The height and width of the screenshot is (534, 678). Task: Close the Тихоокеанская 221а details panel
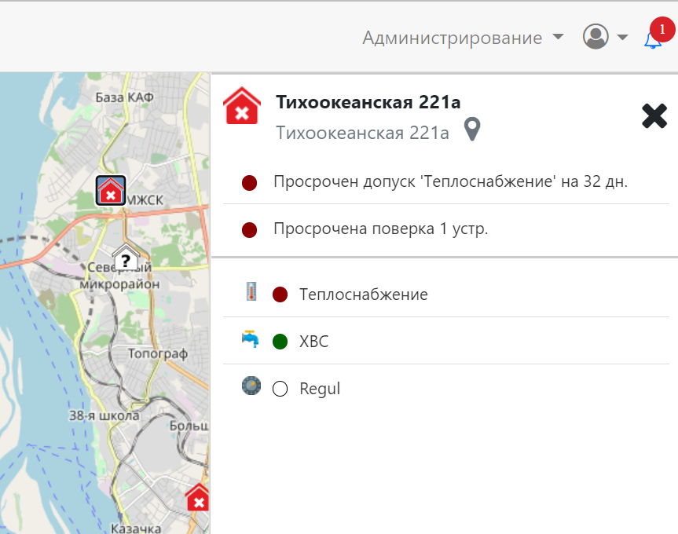(654, 116)
